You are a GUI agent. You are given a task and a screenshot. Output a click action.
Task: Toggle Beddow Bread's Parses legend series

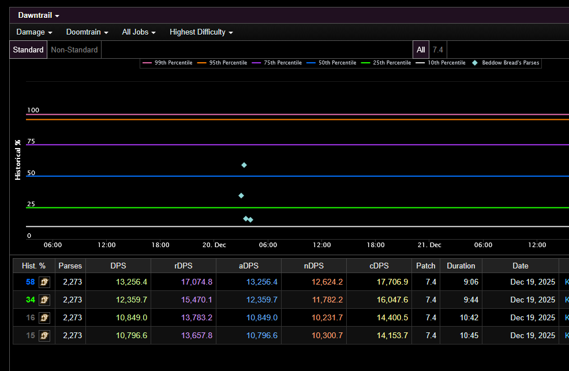(506, 63)
